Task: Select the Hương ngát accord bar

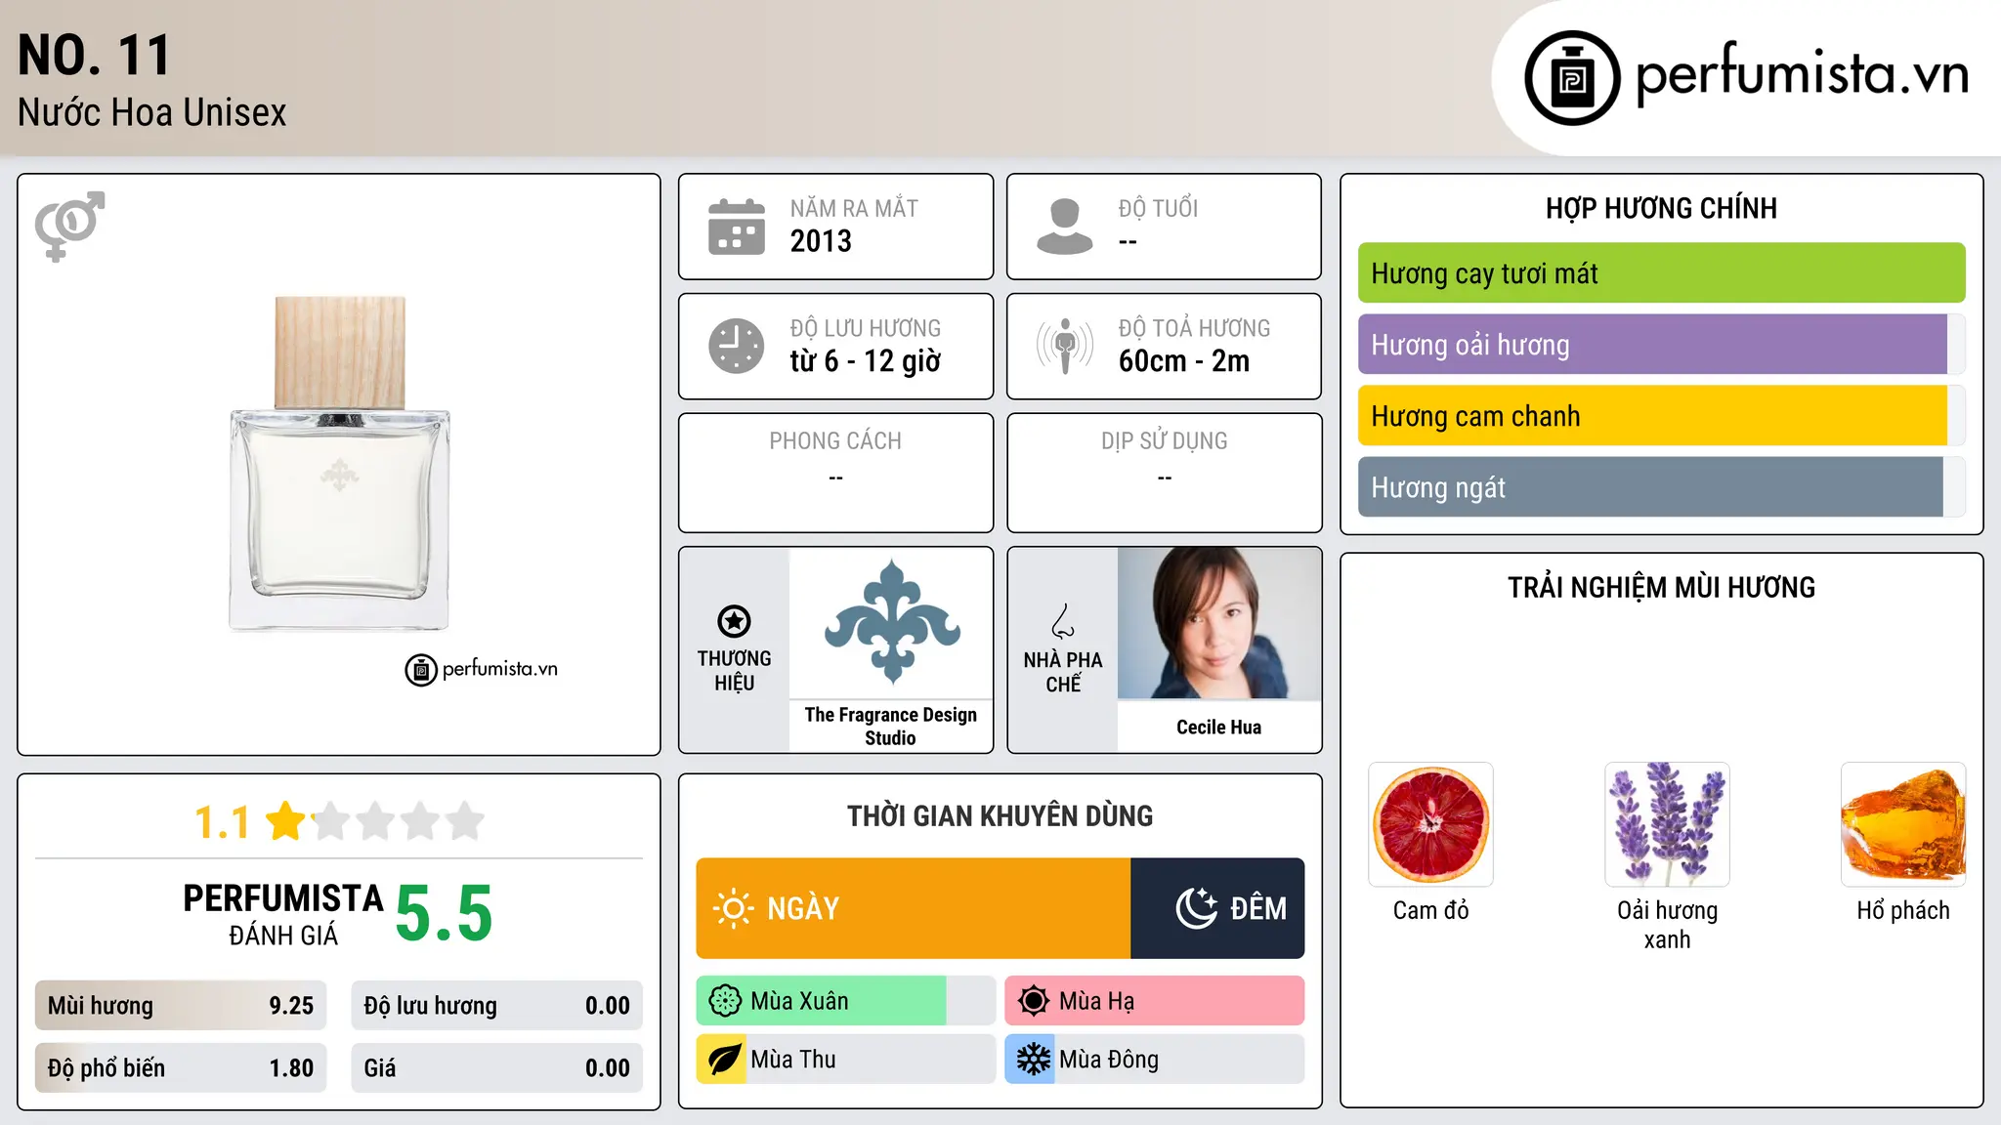Action: pyautogui.click(x=1661, y=487)
